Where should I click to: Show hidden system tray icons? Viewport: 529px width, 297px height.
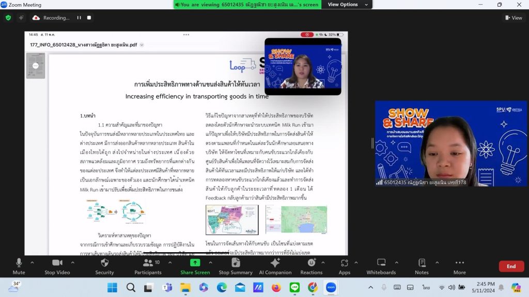370,287
